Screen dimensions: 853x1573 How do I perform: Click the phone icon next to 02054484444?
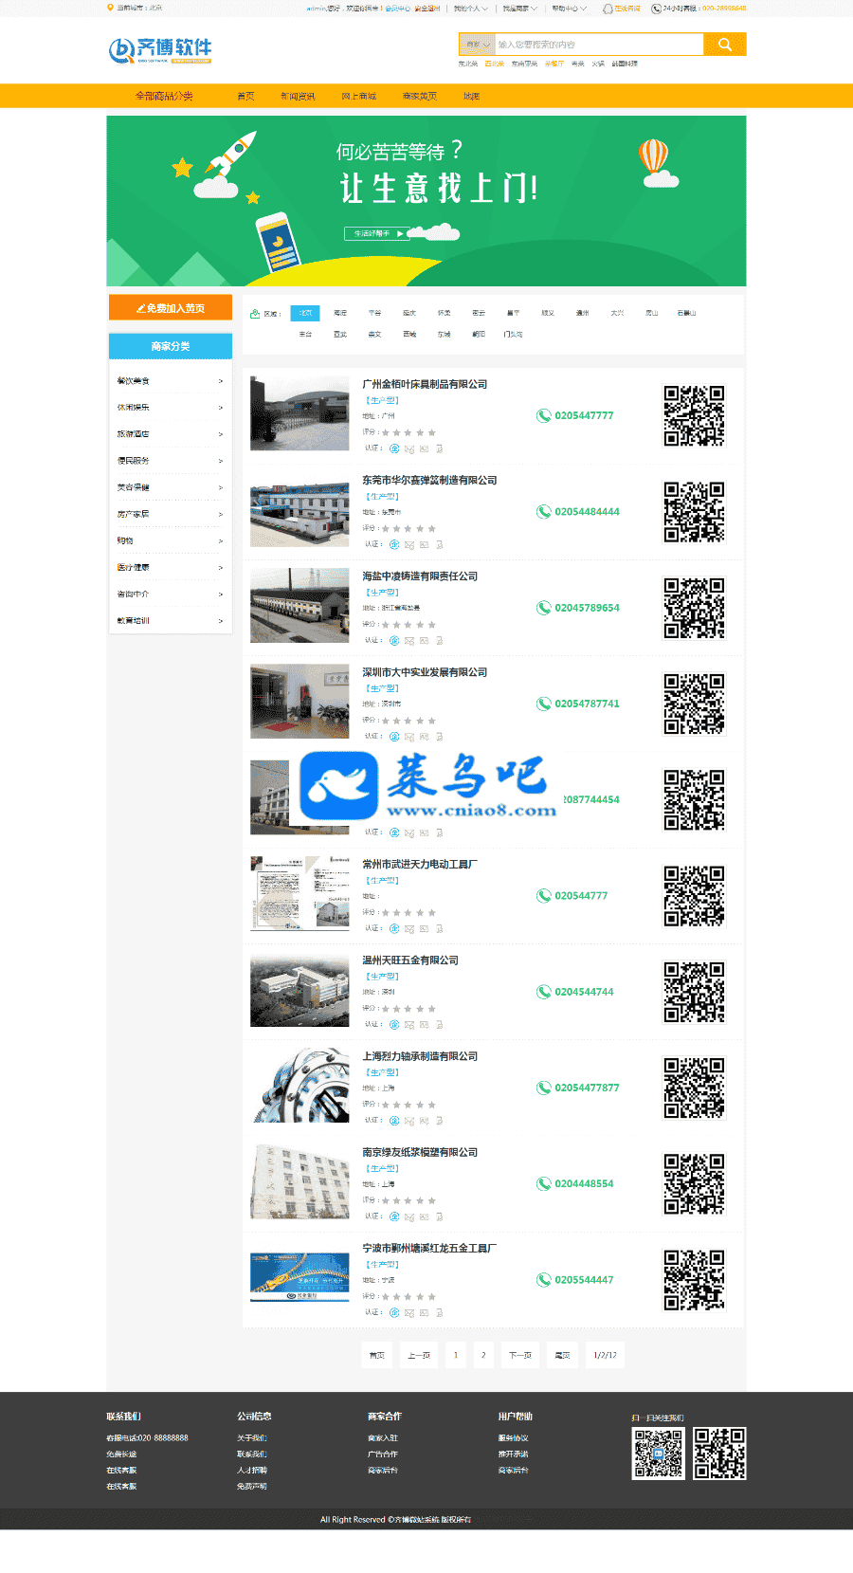pos(544,512)
